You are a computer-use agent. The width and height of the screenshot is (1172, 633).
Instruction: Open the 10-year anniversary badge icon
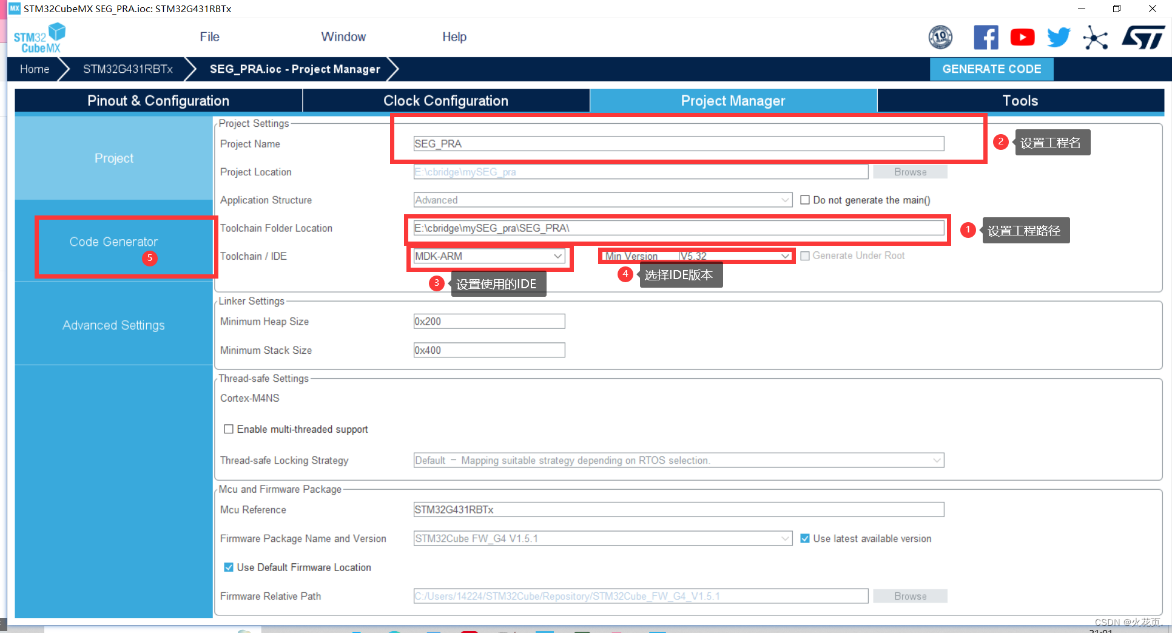click(x=940, y=37)
